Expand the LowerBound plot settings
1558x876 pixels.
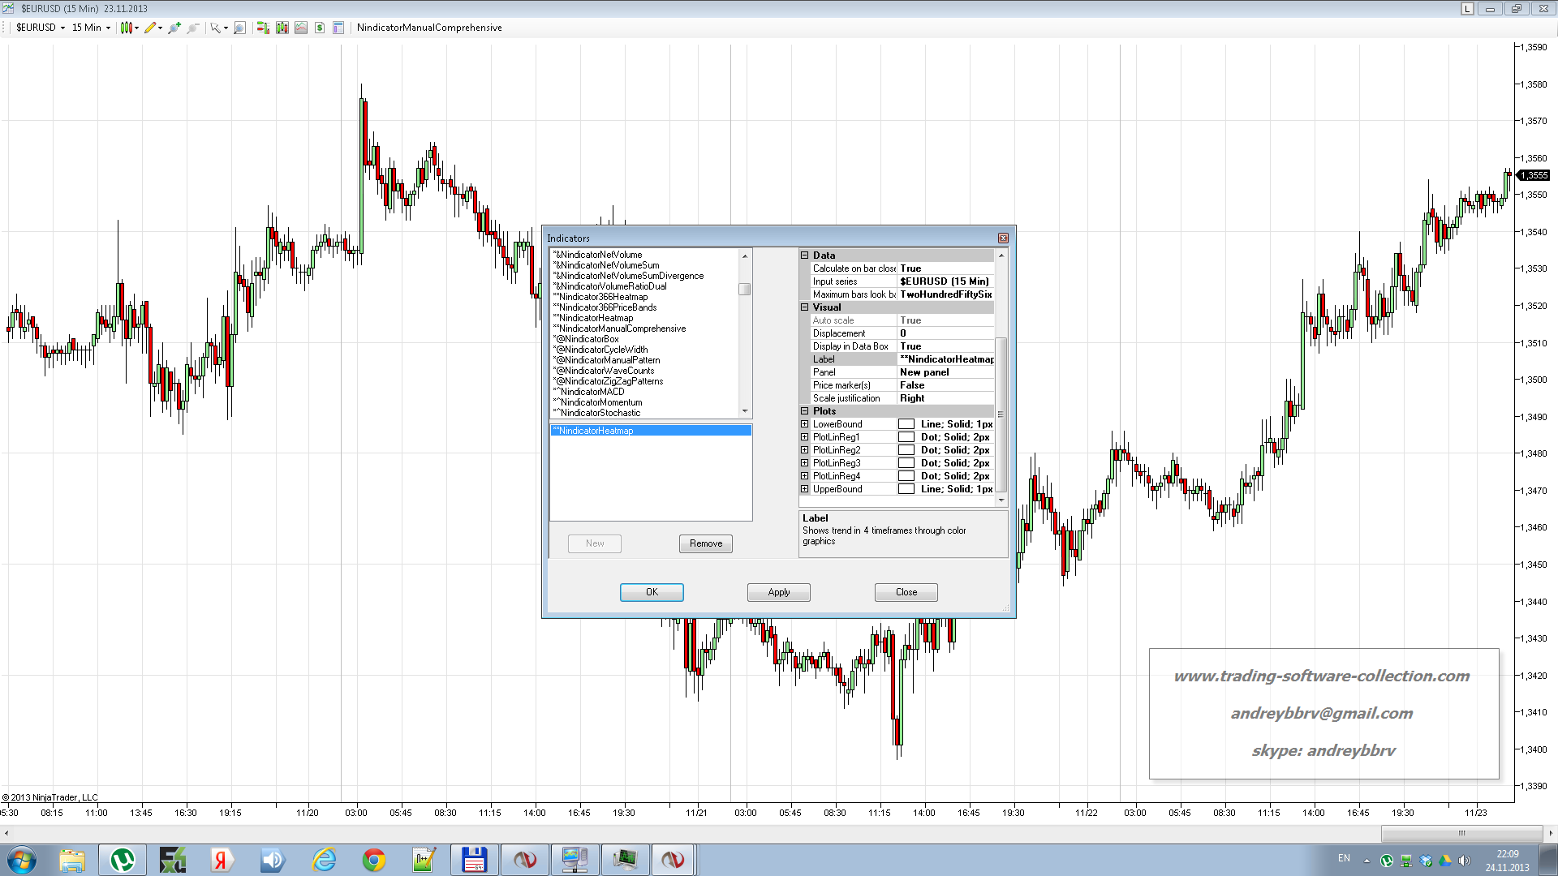tap(805, 424)
